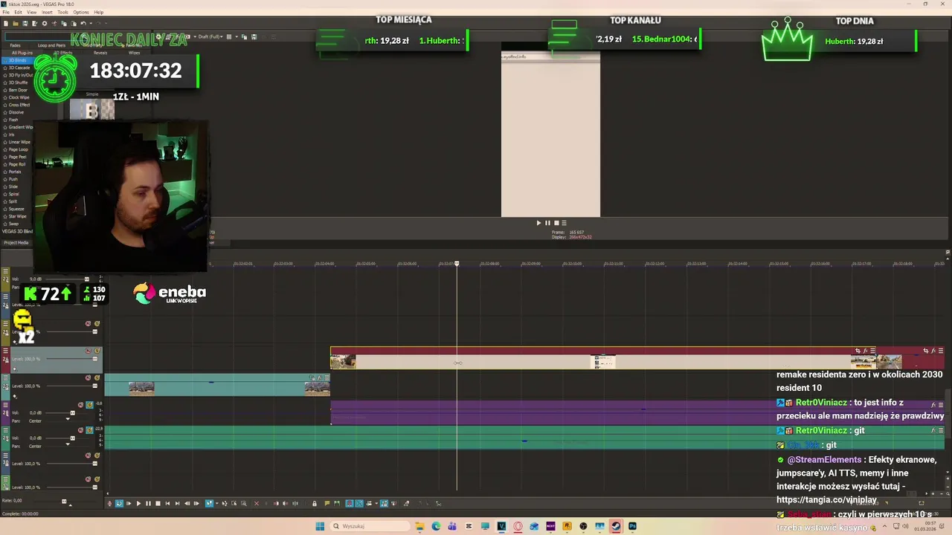Click the Wyszukaj taskbar search box

coord(370,526)
